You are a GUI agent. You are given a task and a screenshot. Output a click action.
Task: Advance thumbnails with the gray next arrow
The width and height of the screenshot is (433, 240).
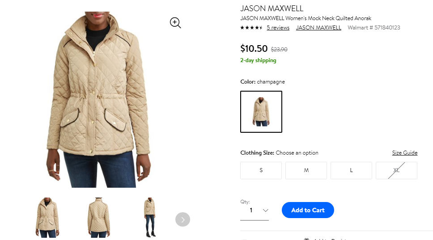[x=183, y=219]
